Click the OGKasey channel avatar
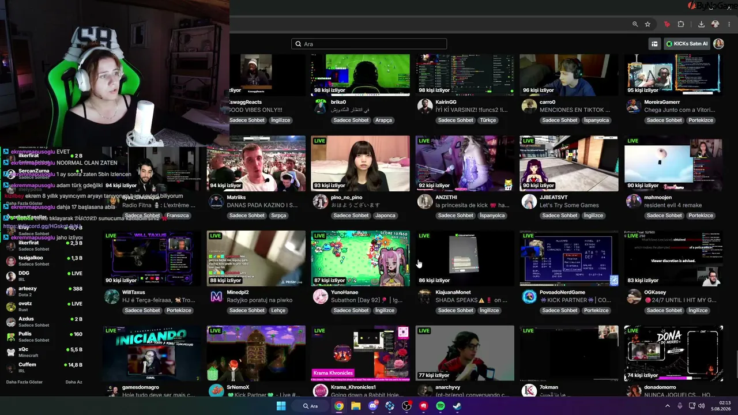The height and width of the screenshot is (415, 738). pyautogui.click(x=634, y=296)
